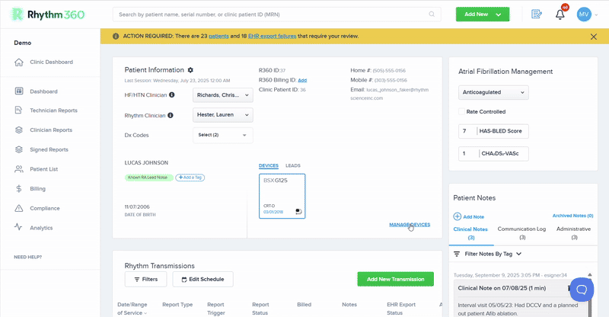Viewport: 609px width, 317px height.
Task: Open the chat support bubble
Action: (582, 290)
